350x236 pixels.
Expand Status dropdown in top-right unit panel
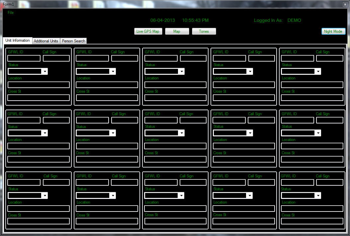[318, 71]
